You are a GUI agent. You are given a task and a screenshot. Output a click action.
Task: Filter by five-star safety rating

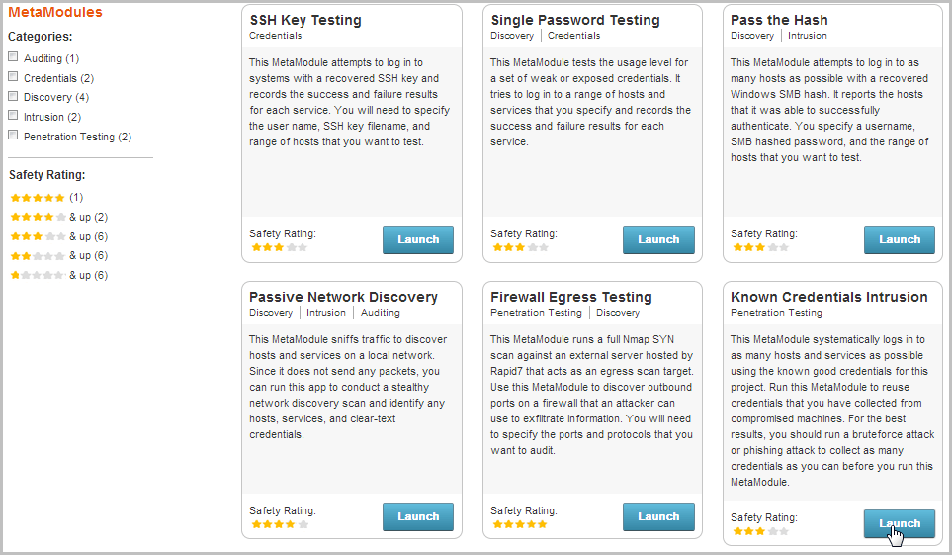[37, 198]
